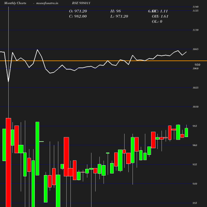This screenshot has width=207, height=207.
Task: Click the orange horizontal level line
Action: [x=103, y=61]
